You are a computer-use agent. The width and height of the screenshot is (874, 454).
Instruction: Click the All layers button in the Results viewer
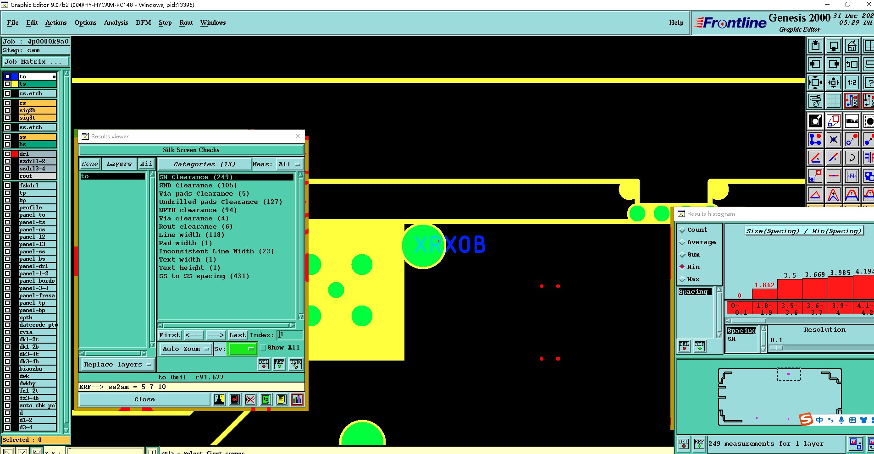coord(146,164)
